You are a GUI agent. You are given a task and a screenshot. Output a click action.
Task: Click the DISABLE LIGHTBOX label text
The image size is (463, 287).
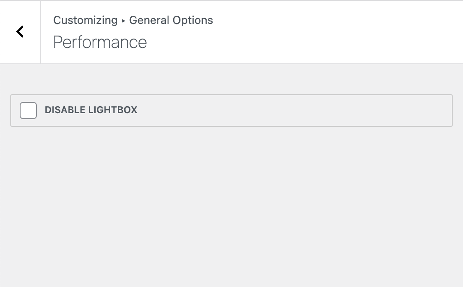[90, 110]
